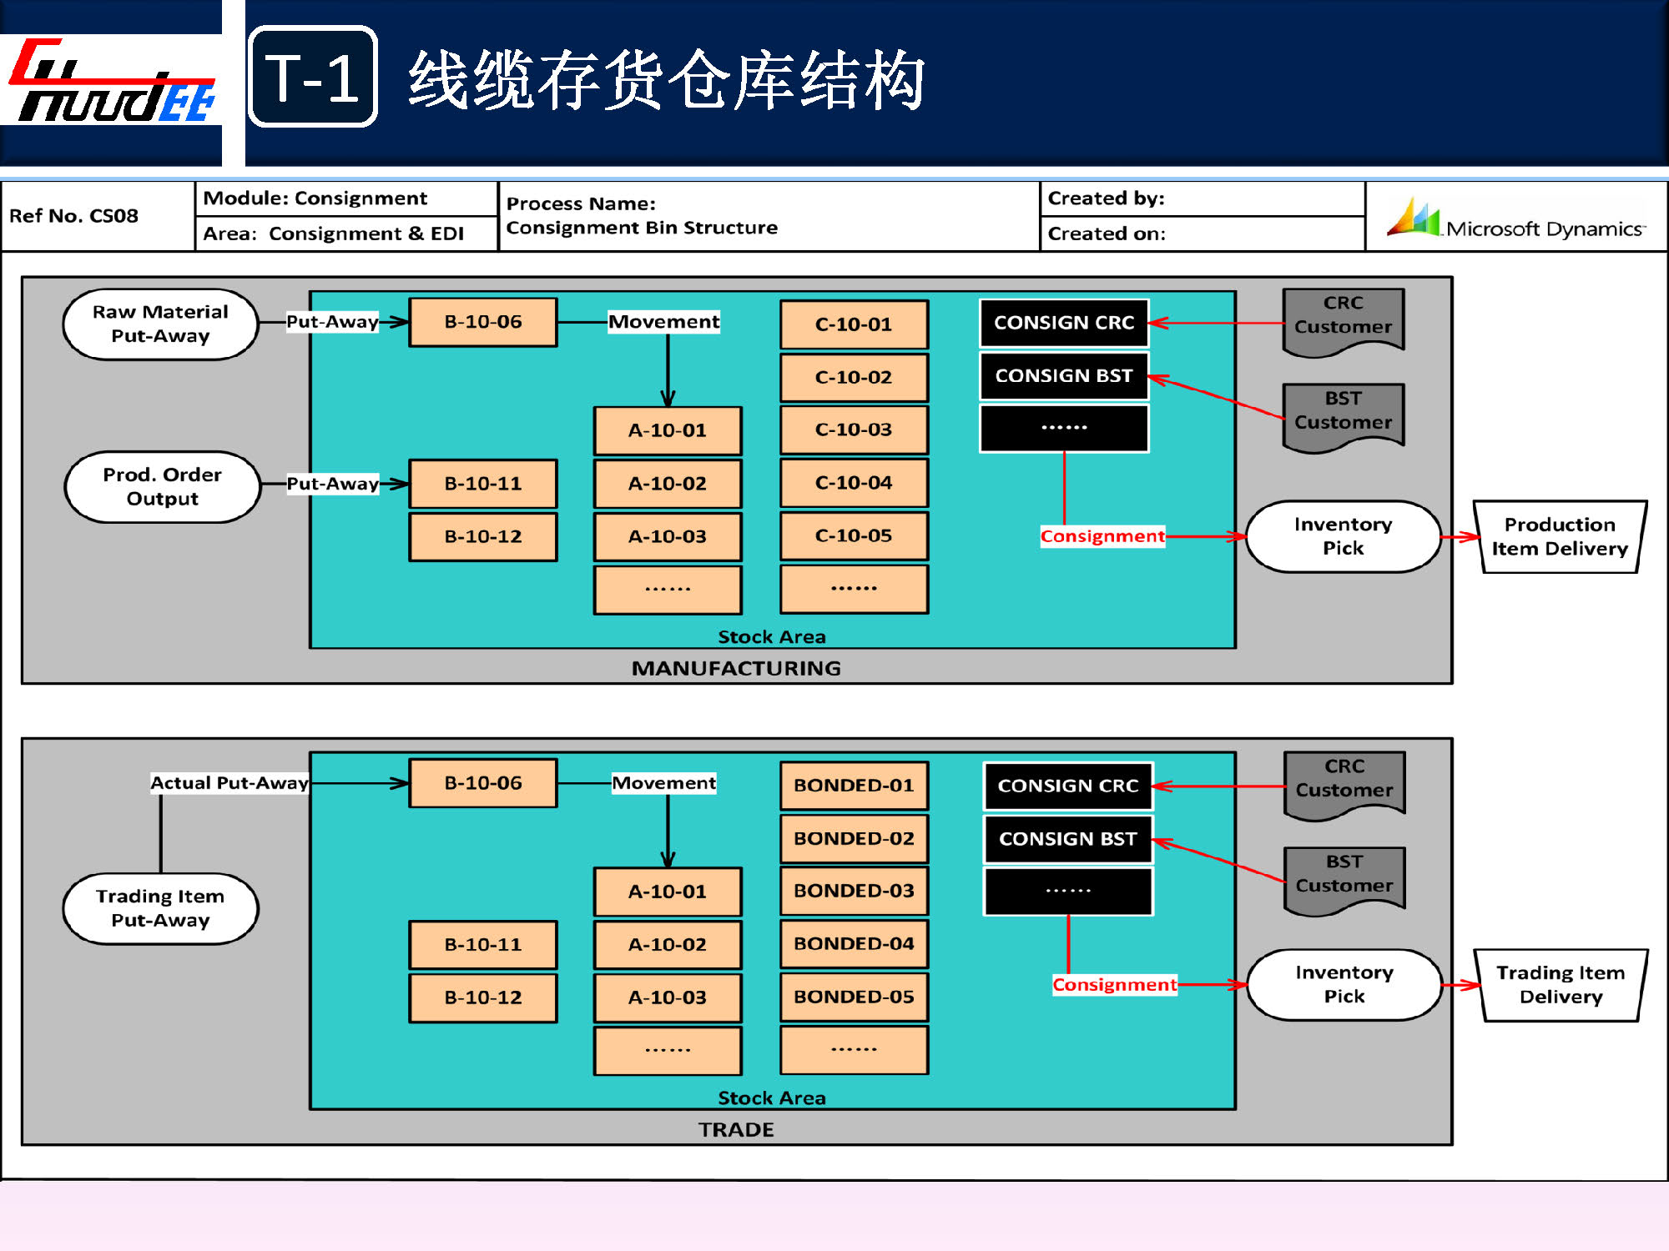Click the Prod. Order Output oval
The height and width of the screenshot is (1251, 1669).
click(x=163, y=487)
